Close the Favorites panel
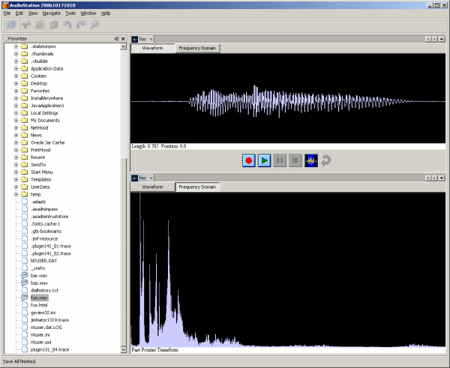450x368 pixels. (x=123, y=38)
